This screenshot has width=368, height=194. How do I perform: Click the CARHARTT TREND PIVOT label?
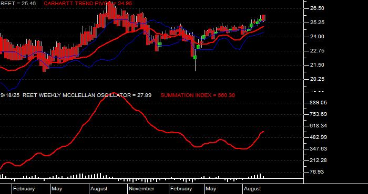click(88, 4)
